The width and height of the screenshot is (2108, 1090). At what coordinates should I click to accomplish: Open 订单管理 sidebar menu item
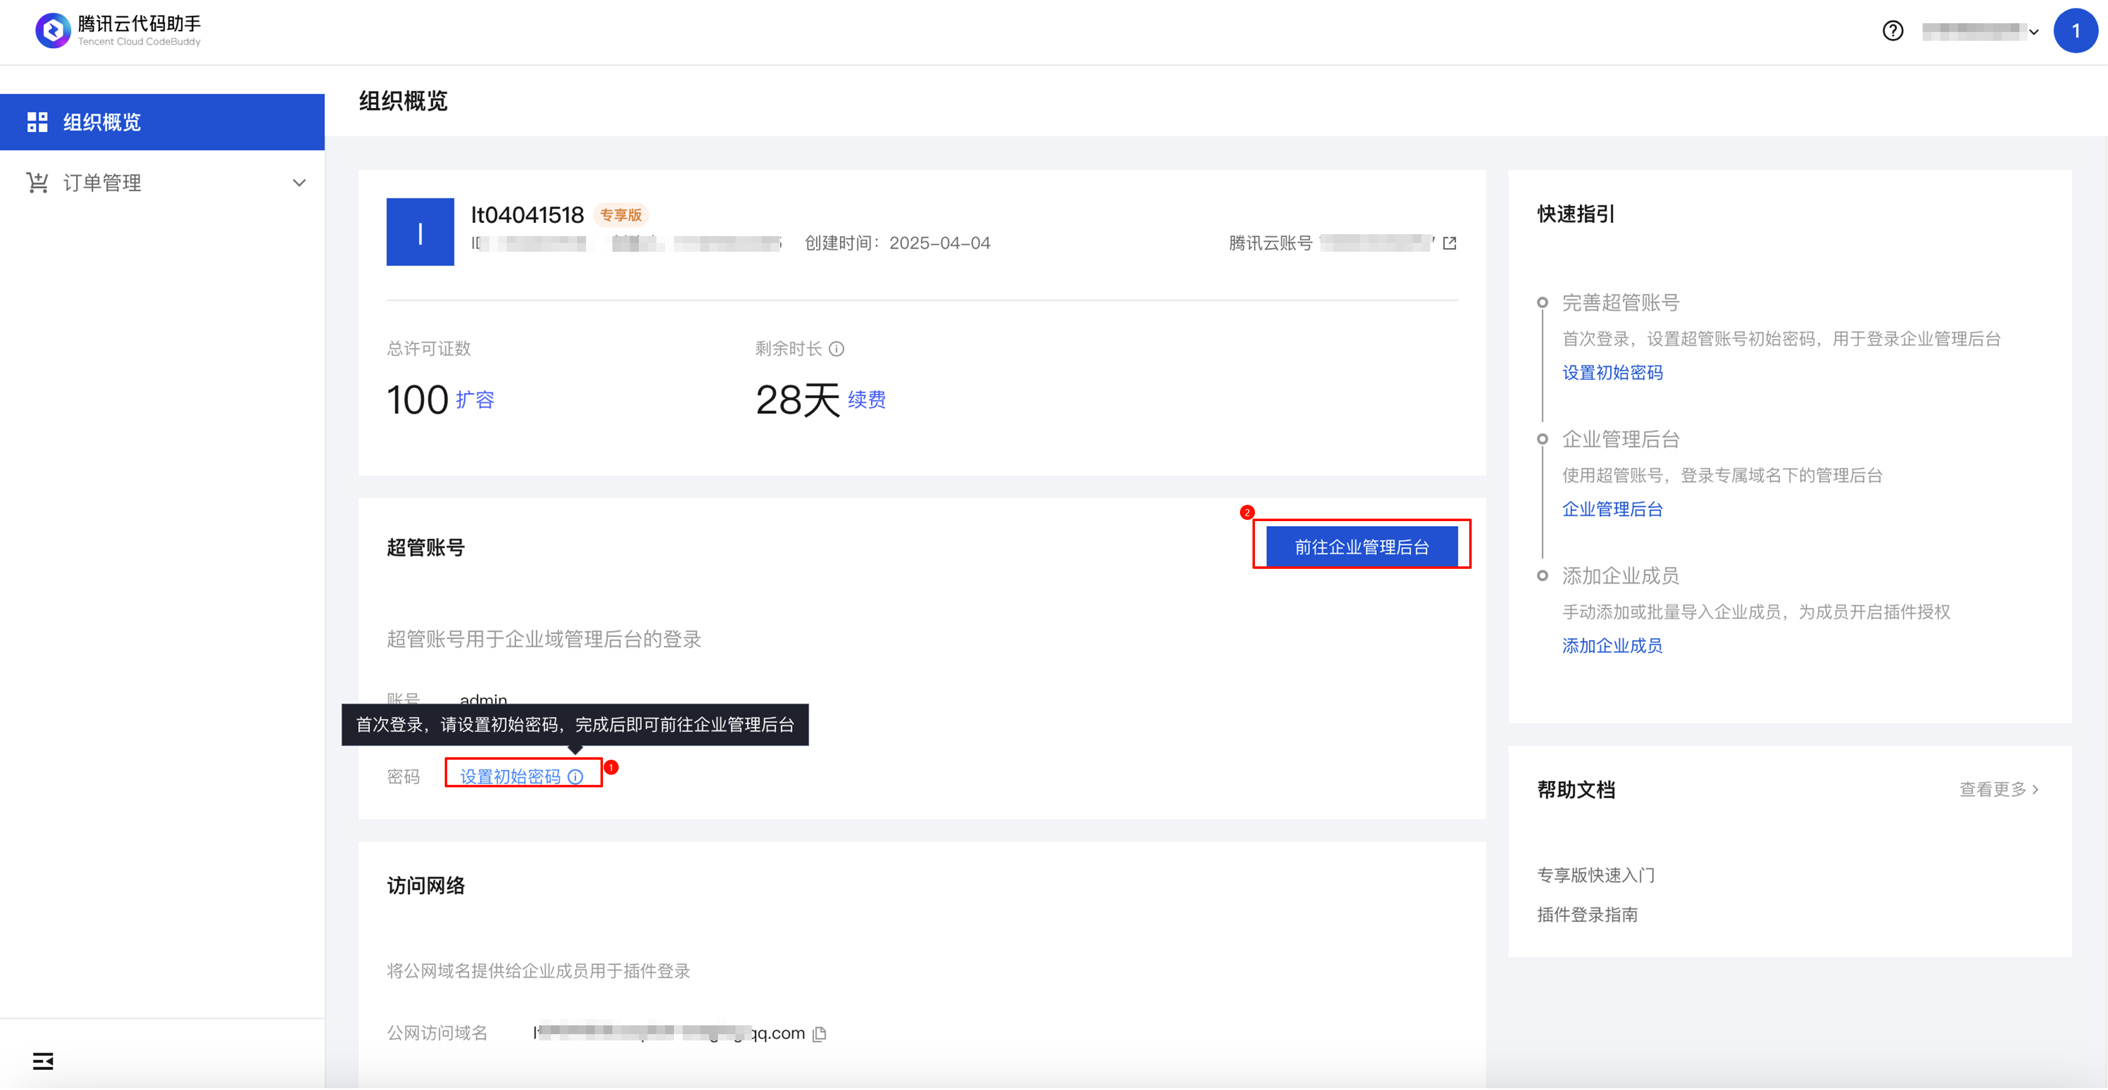(x=102, y=183)
